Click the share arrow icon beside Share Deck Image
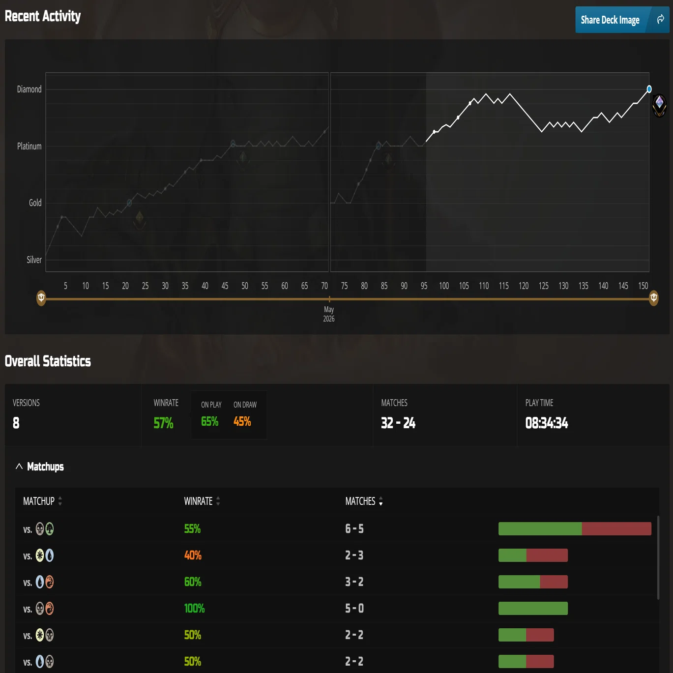The height and width of the screenshot is (673, 673). click(x=660, y=19)
